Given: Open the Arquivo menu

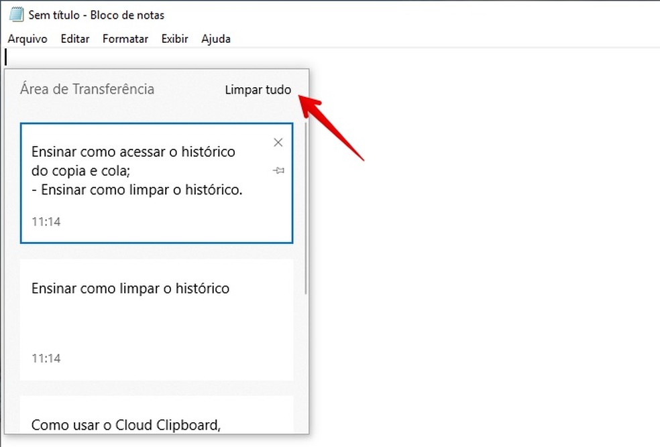Looking at the screenshot, I should point(27,39).
